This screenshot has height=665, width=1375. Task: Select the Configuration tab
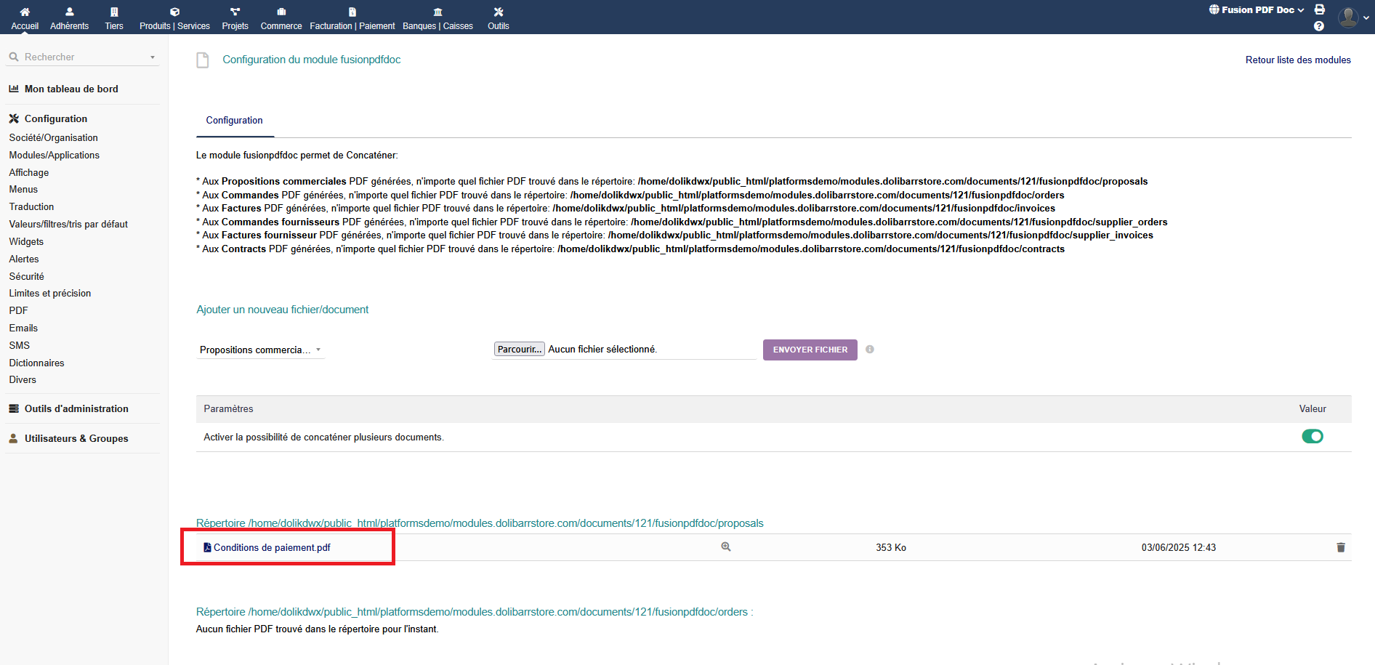pyautogui.click(x=234, y=121)
